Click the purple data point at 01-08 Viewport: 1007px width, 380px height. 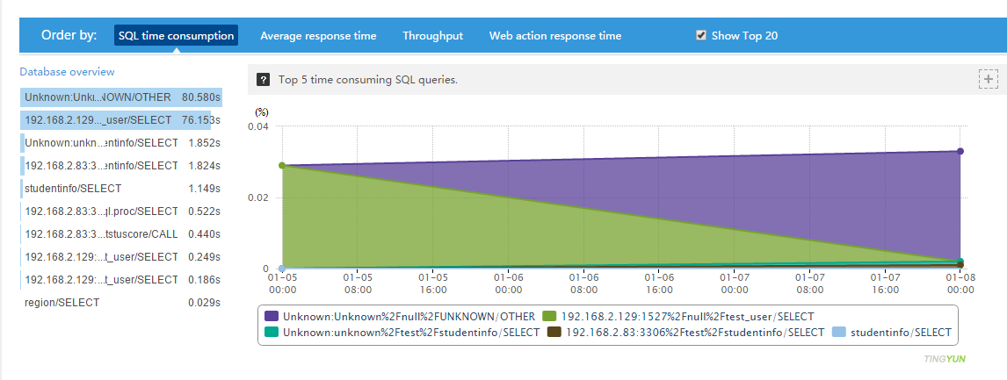pos(960,152)
